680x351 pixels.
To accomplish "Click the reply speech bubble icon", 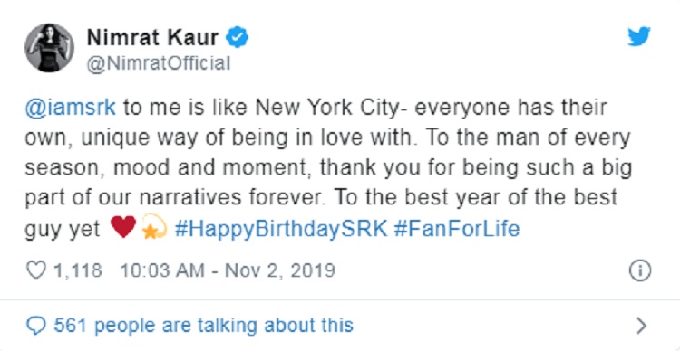I will pos(35,325).
